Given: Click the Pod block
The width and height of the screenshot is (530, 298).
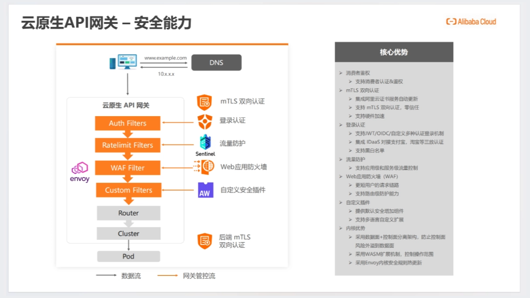Looking at the screenshot, I should (128, 256).
